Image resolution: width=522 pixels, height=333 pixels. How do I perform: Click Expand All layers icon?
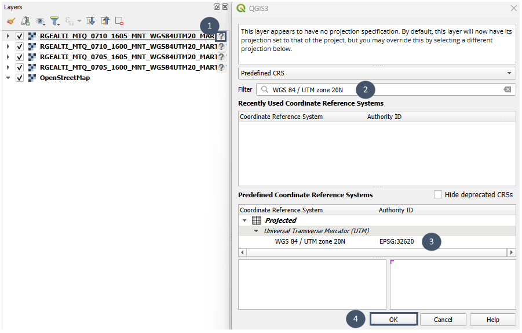point(91,21)
